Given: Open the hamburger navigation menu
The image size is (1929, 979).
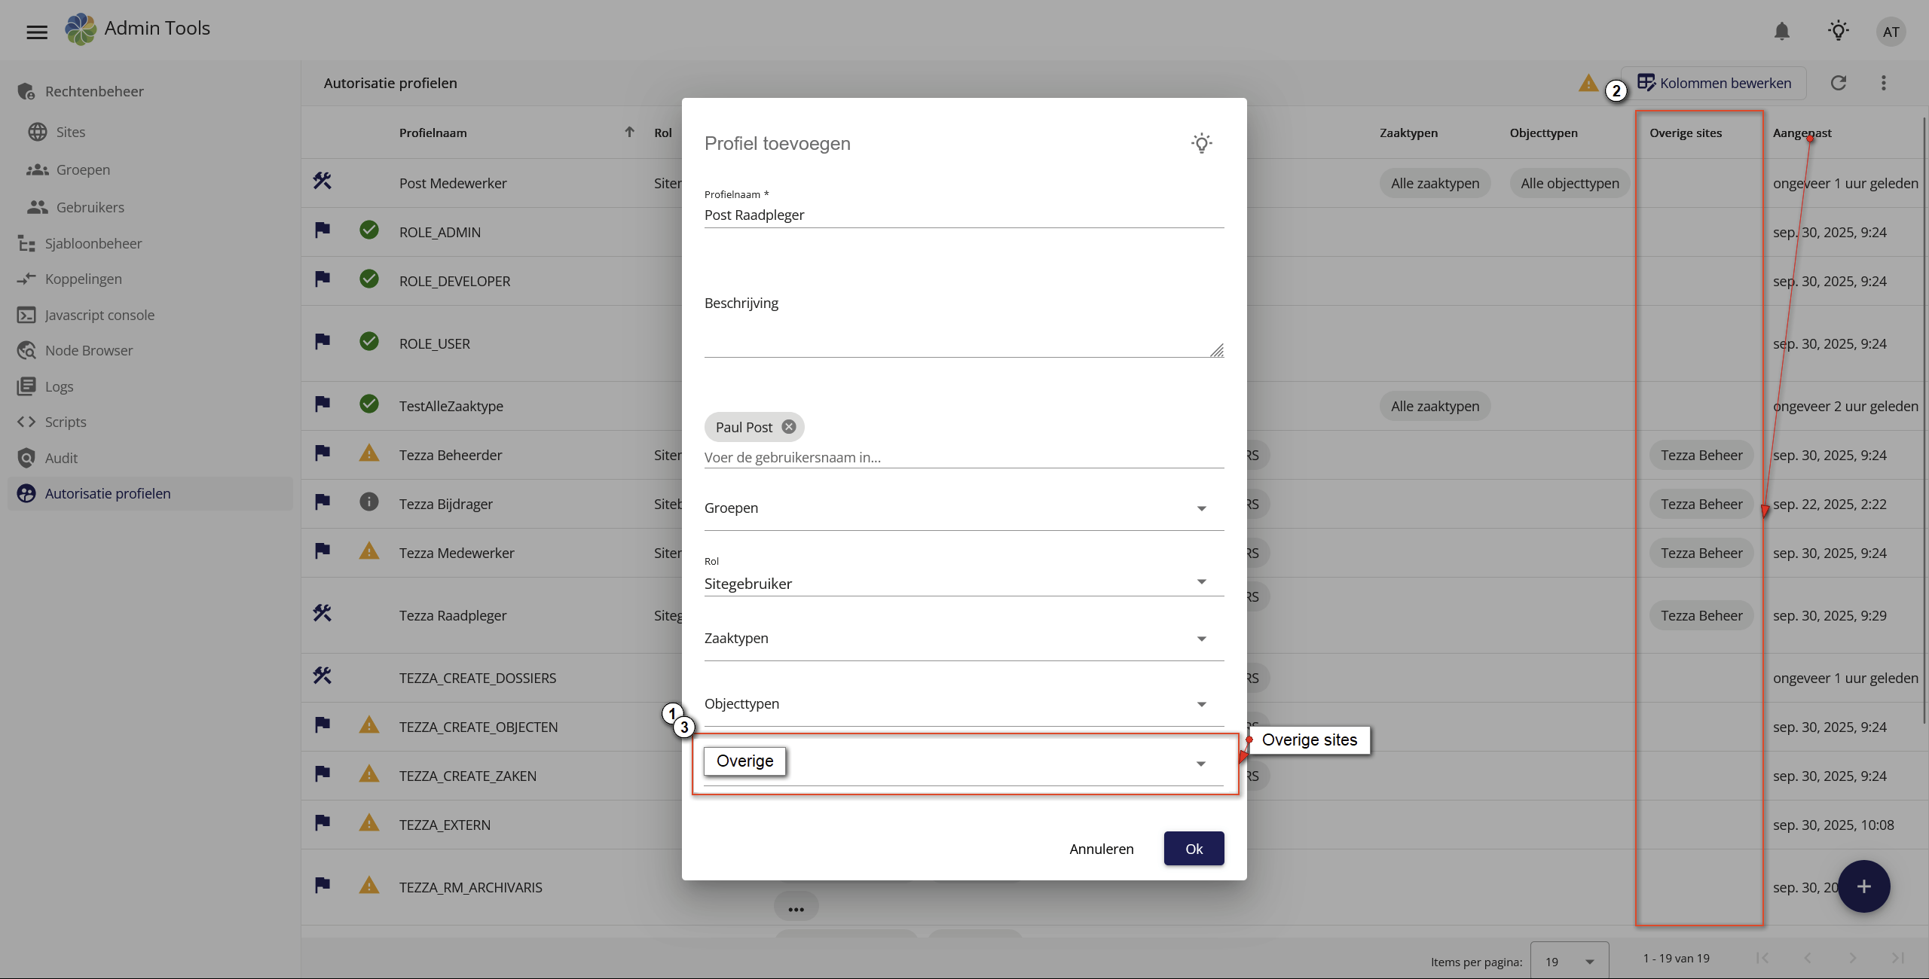Looking at the screenshot, I should click(36, 32).
